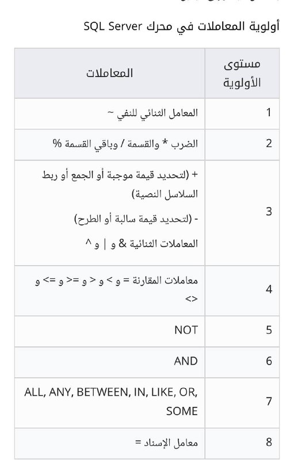Image resolution: width=294 pixels, height=460 pixels.
Task: Click the comparison operators row text
Action: pyautogui.click(x=117, y=289)
